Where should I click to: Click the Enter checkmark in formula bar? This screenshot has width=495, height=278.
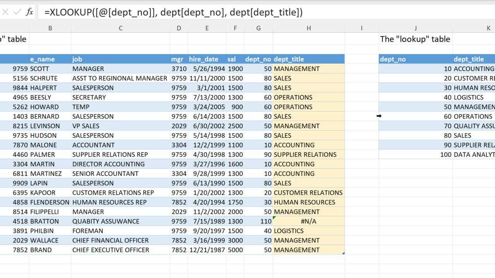click(17, 12)
